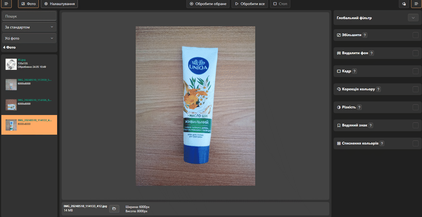The height and width of the screenshot is (217, 422).
Task: Enable the Видалити фон checkbox
Action: (x=416, y=53)
